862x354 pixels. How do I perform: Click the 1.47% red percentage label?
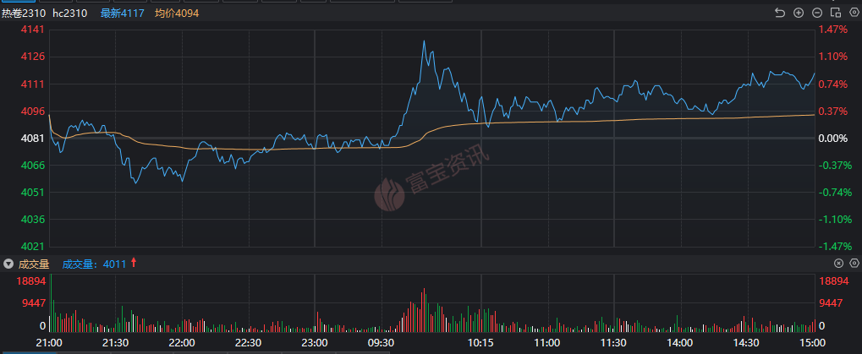click(833, 29)
